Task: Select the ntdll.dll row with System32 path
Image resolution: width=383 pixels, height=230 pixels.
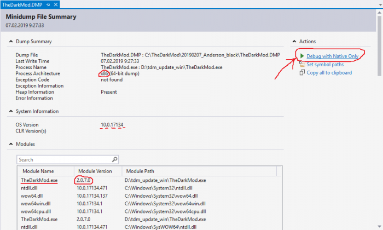Action: (149, 188)
